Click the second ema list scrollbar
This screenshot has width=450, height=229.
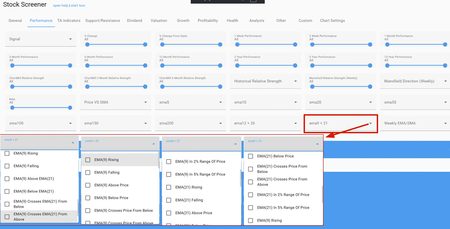pyautogui.click(x=159, y=160)
